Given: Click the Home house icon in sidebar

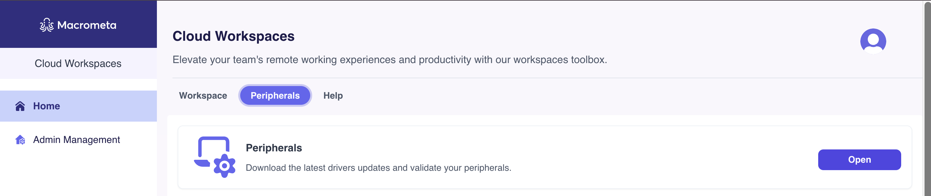Looking at the screenshot, I should 20,106.
